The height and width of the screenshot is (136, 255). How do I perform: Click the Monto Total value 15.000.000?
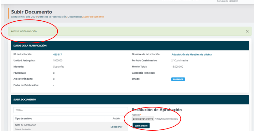pyautogui.click(x=177, y=67)
